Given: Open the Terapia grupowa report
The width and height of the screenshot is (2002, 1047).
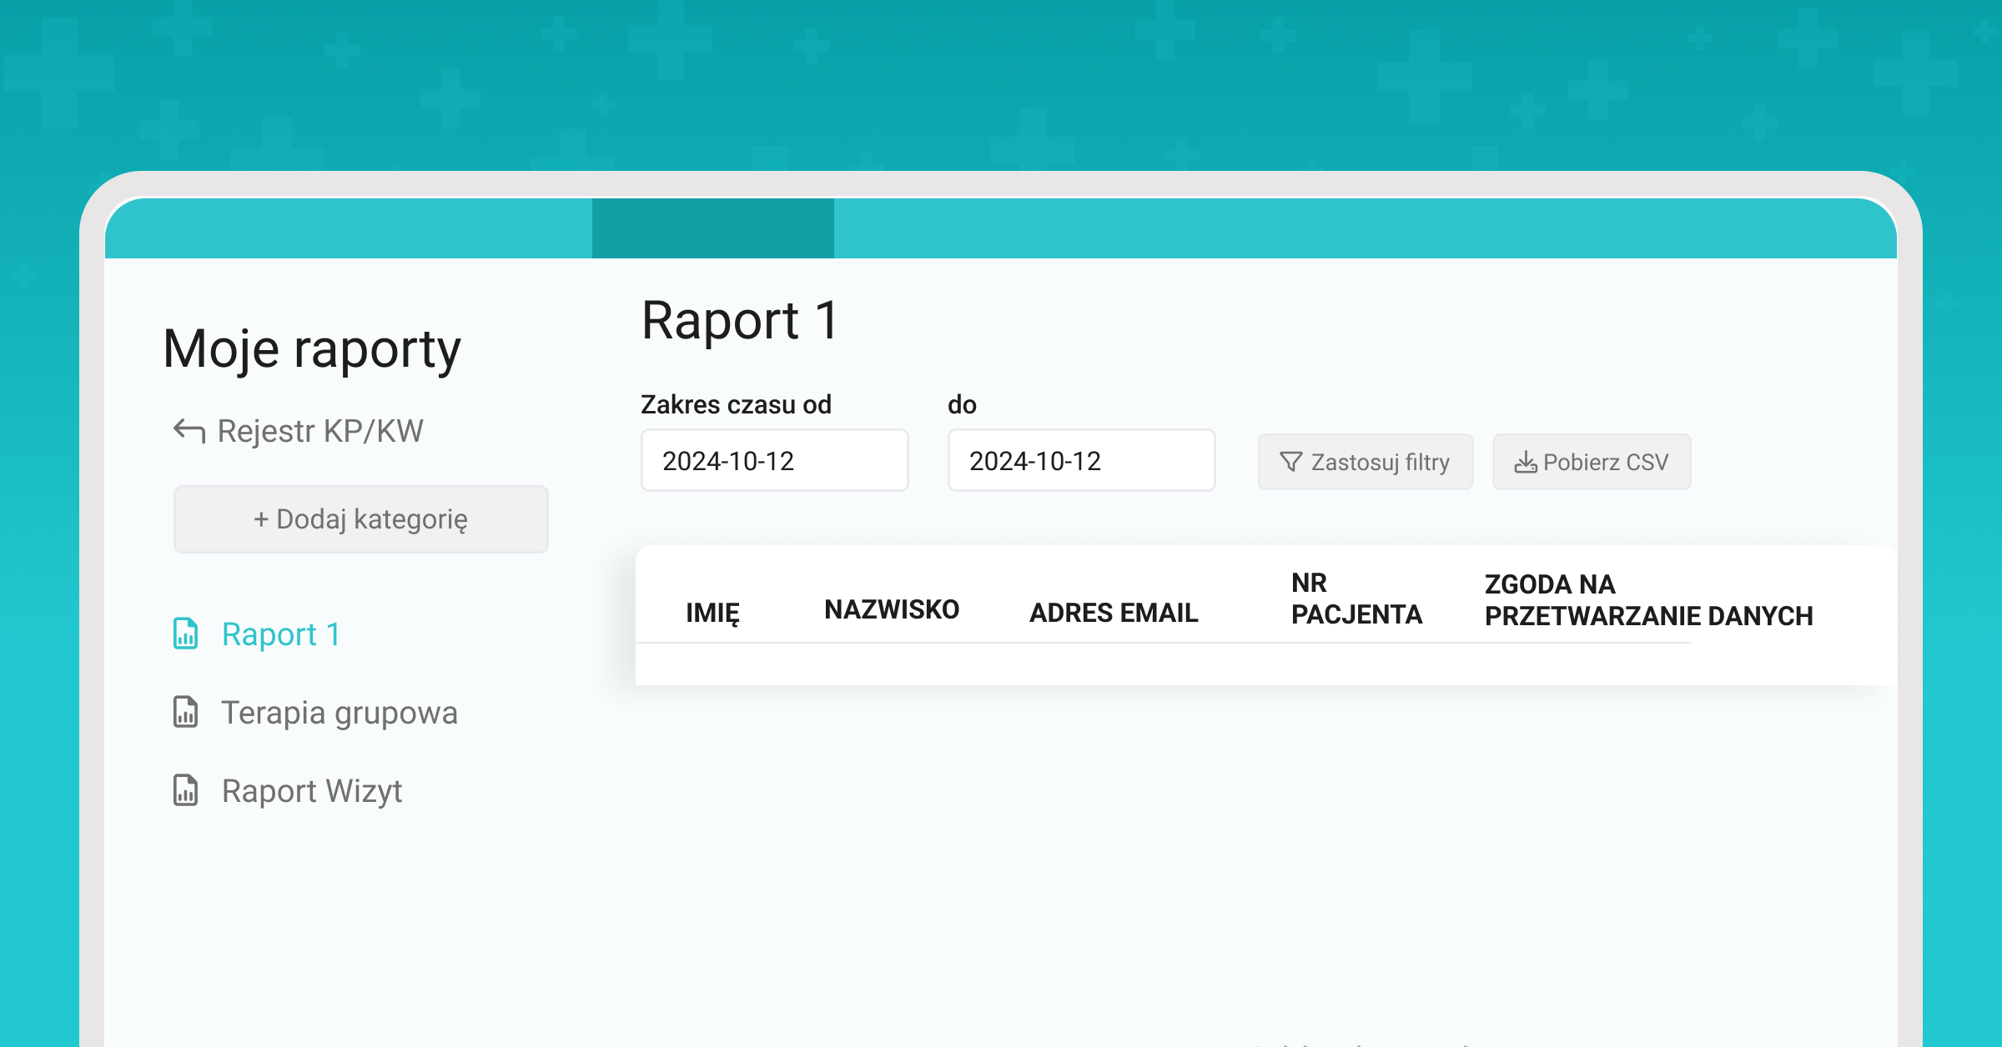Looking at the screenshot, I should click(315, 712).
